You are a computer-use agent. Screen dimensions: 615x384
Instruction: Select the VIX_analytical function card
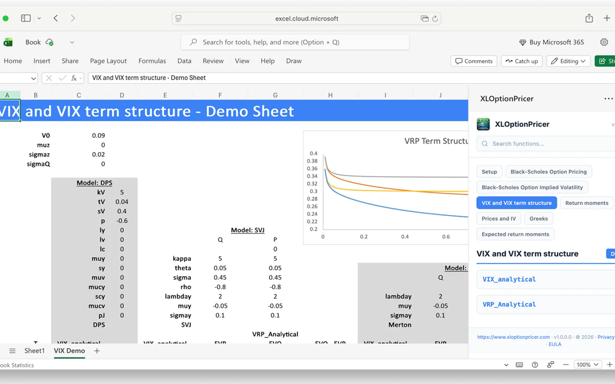coord(546,280)
